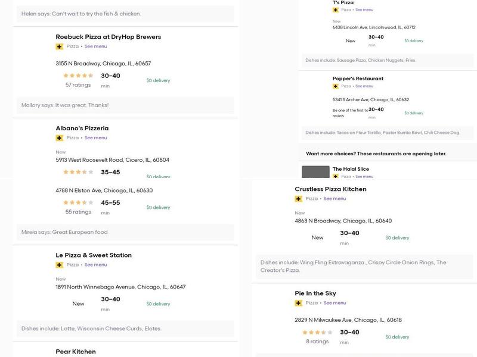Open See menu link for Popper's Restaurant

pyautogui.click(x=364, y=86)
